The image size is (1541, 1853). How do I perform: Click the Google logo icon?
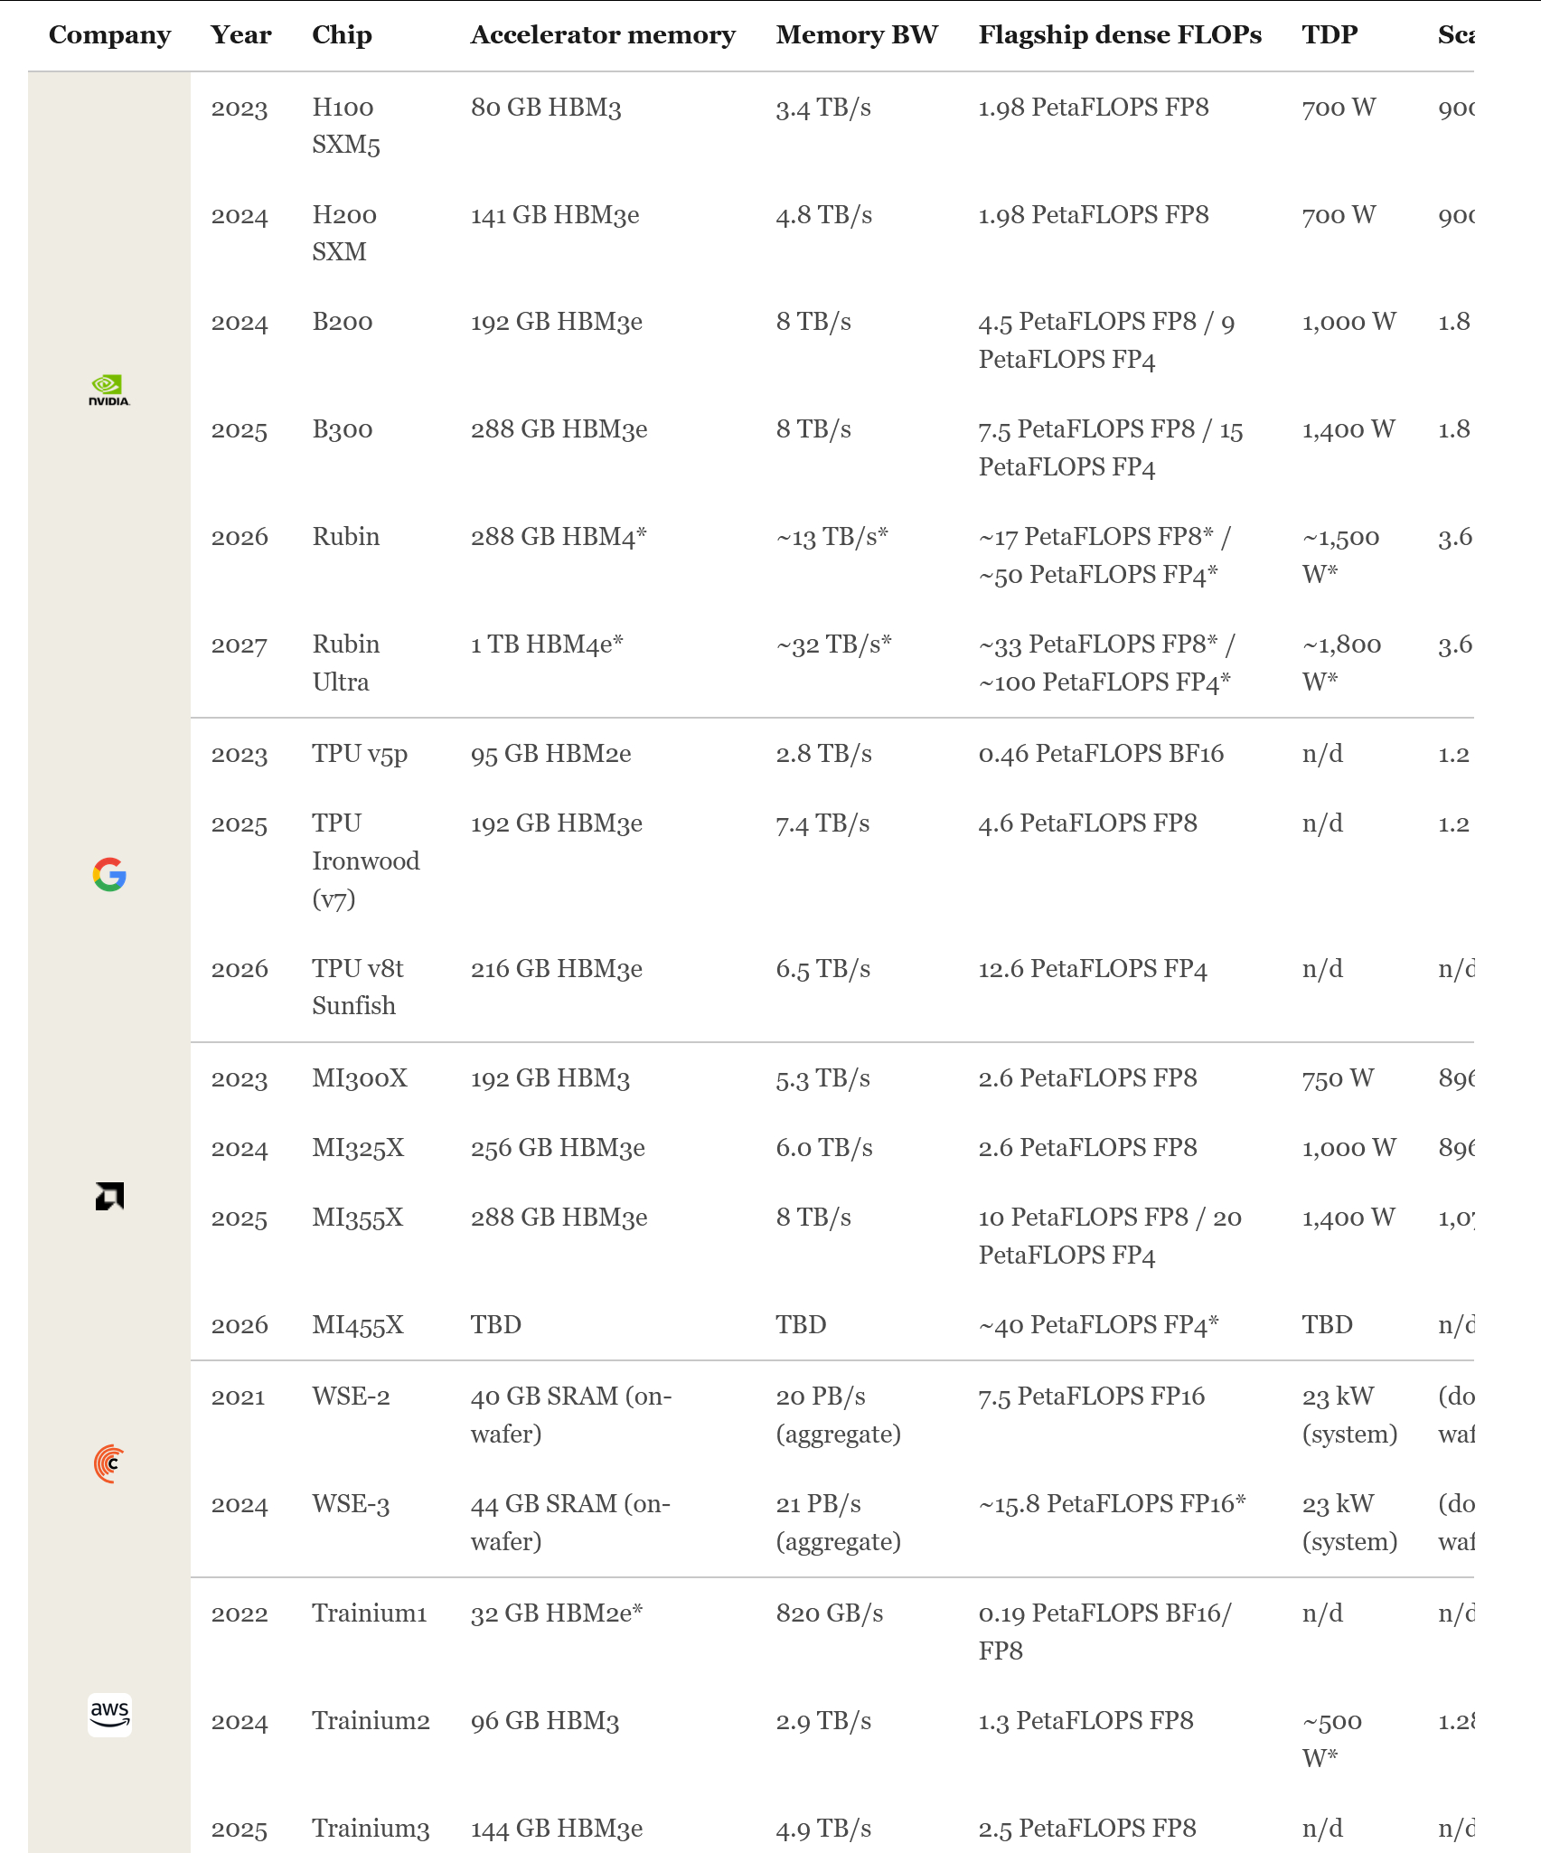109,874
